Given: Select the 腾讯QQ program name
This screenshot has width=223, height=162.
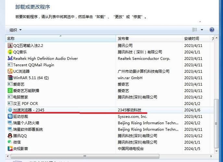Looking at the screenshot, I should tap(20, 136).
